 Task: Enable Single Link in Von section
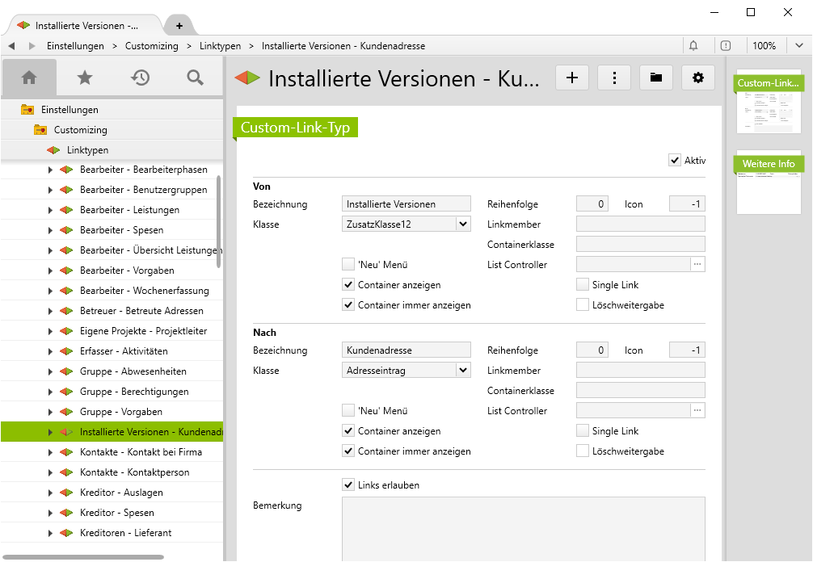[583, 285]
